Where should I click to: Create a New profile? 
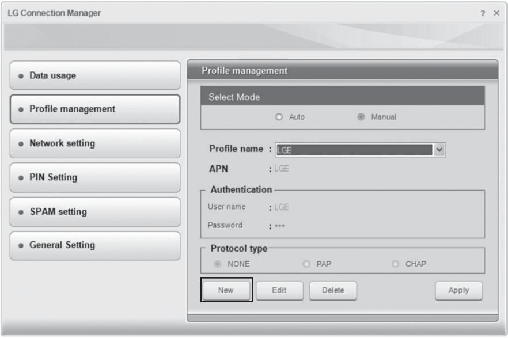point(226,290)
